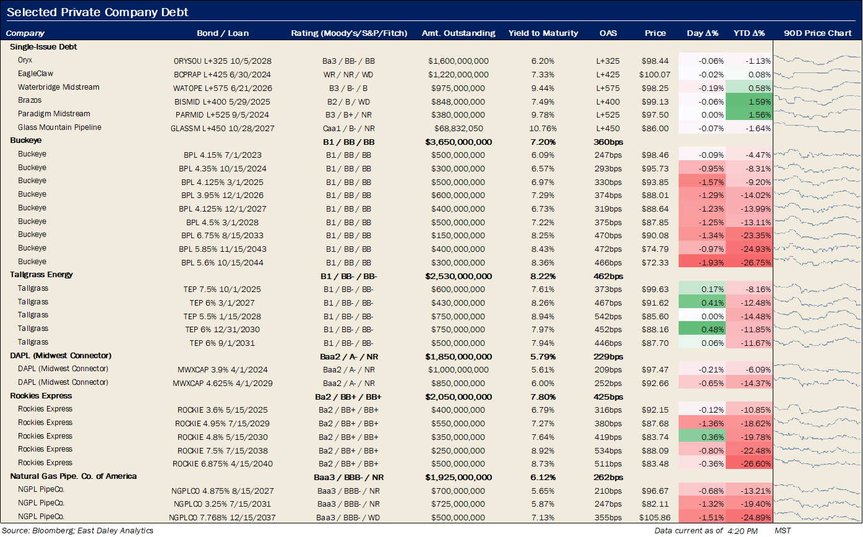This screenshot has width=863, height=537.
Task: Click the Buckeye -1.93% day change cell
Action: coord(702,262)
